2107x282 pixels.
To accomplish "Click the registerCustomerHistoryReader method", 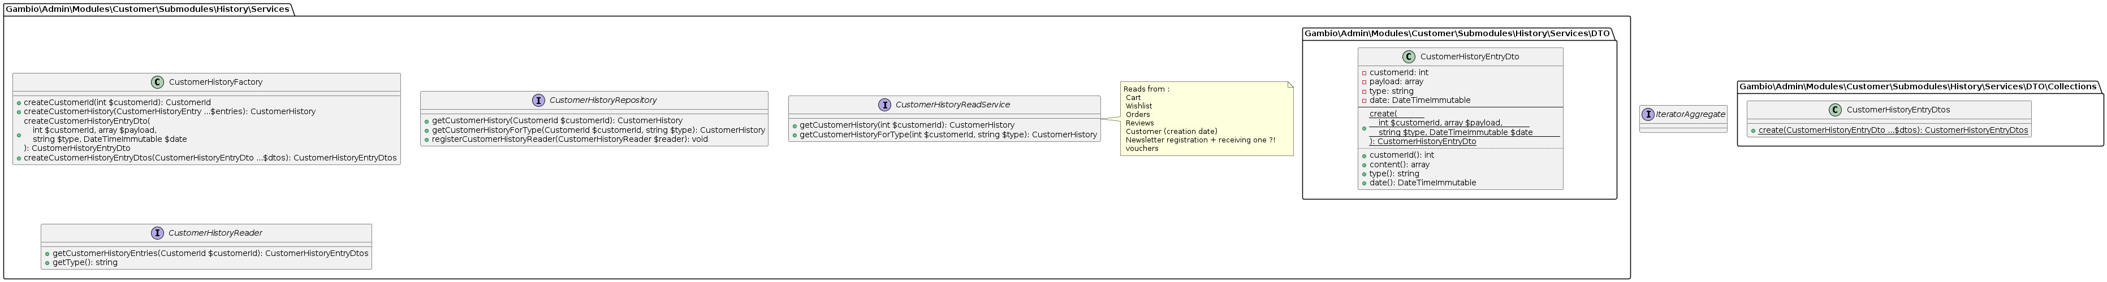I will pyautogui.click(x=569, y=140).
